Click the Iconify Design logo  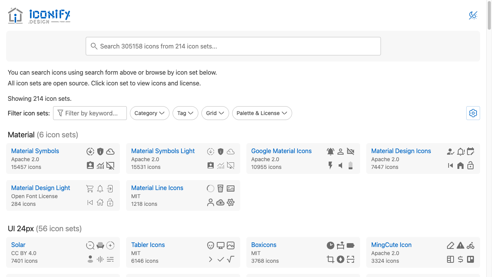(x=39, y=16)
